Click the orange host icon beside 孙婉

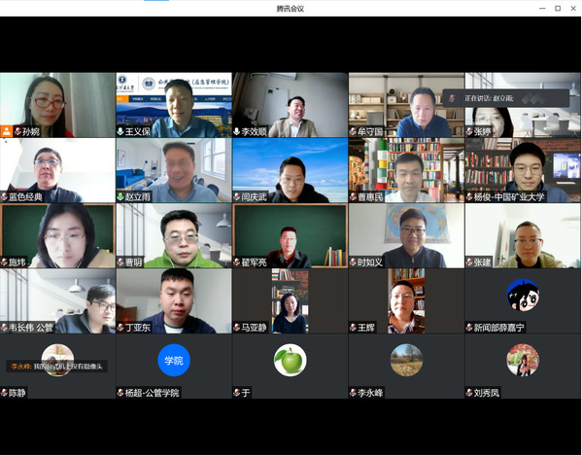tap(6, 131)
